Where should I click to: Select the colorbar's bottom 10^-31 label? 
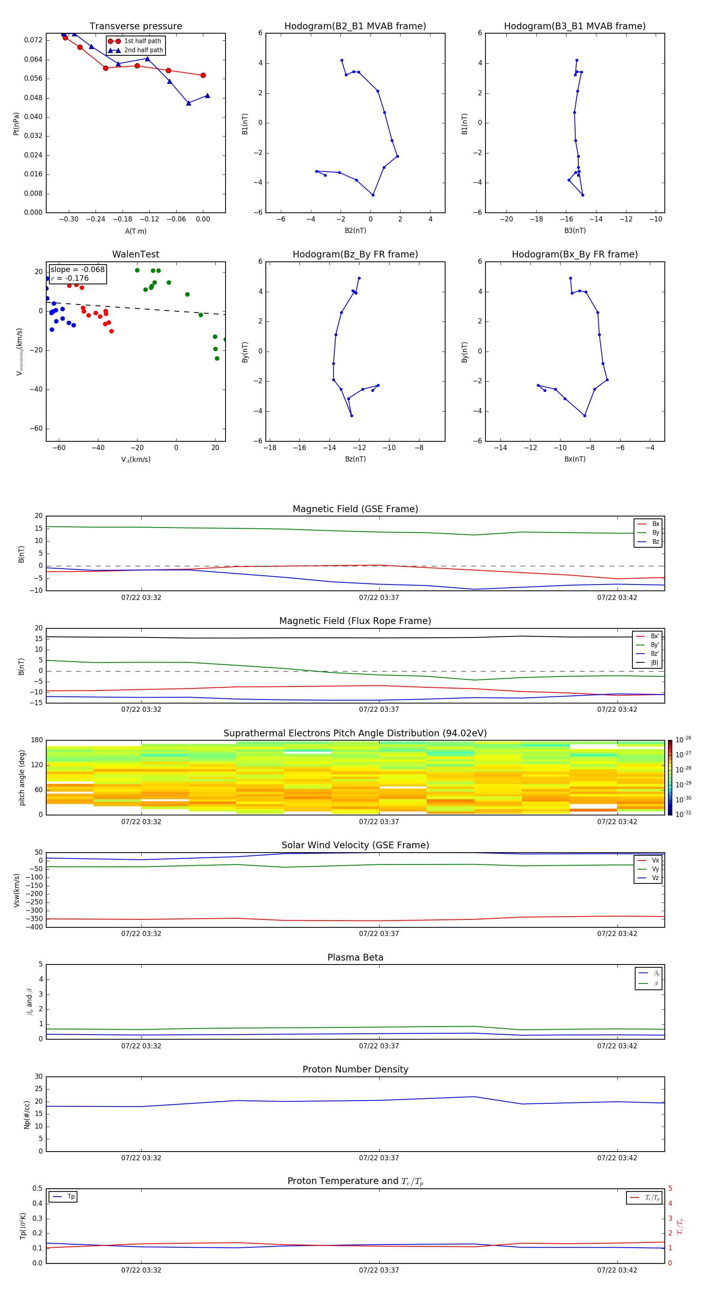coord(683,814)
